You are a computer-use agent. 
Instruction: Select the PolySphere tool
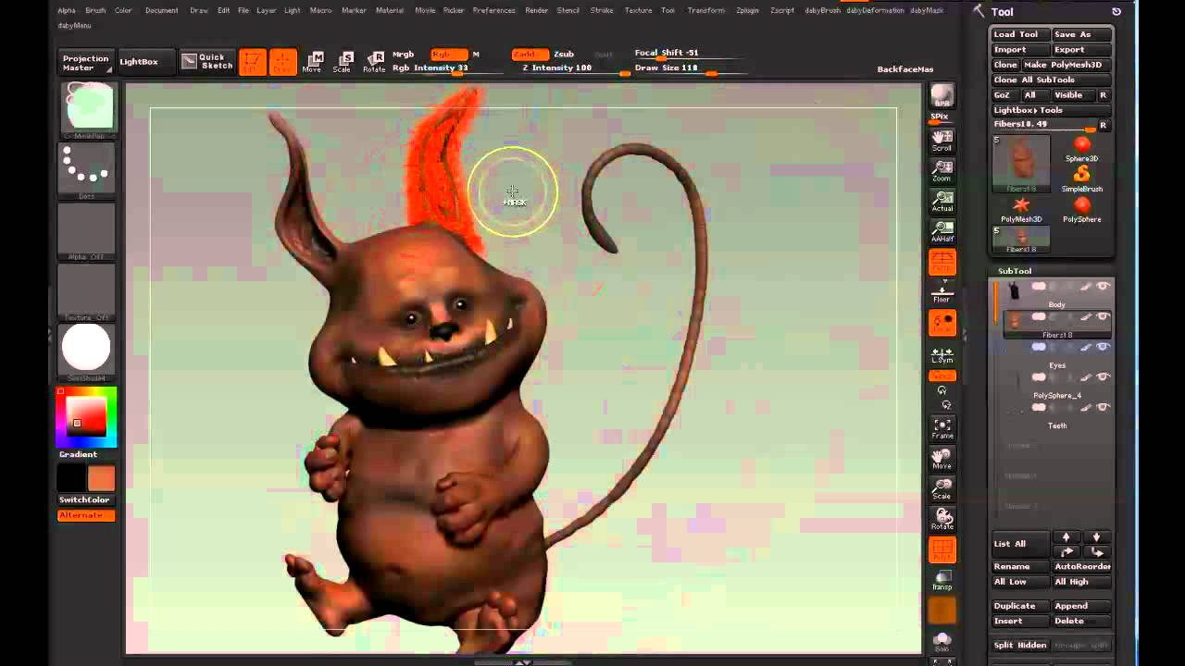point(1081,210)
